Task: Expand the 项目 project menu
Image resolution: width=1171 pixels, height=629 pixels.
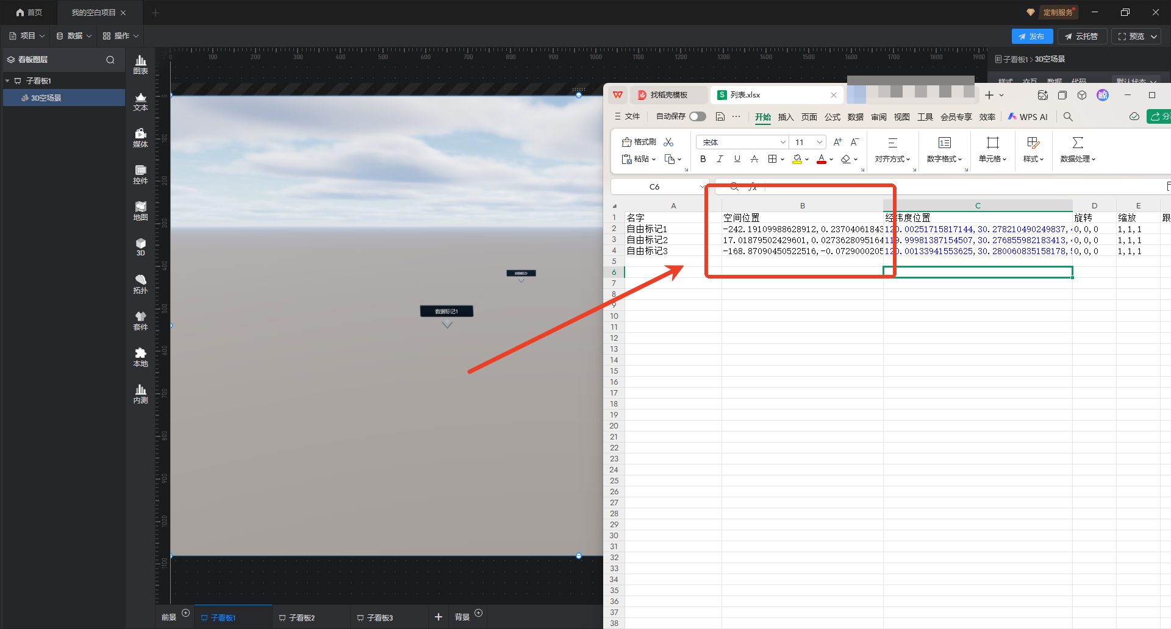Action: [x=27, y=36]
